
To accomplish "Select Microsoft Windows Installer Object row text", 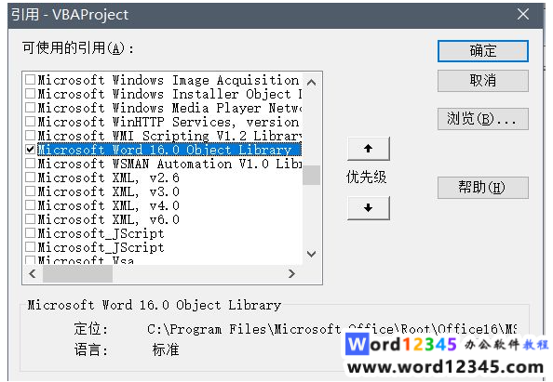I will [169, 94].
